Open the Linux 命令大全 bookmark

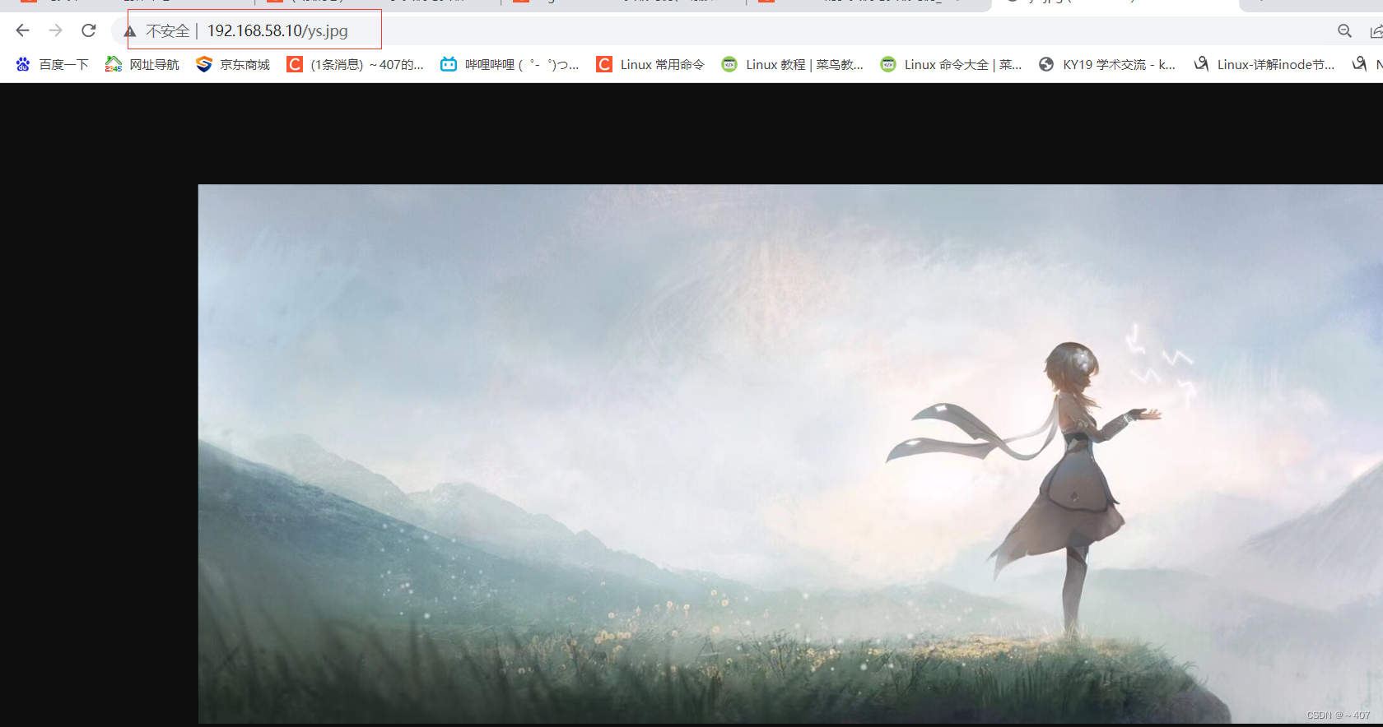(x=951, y=64)
